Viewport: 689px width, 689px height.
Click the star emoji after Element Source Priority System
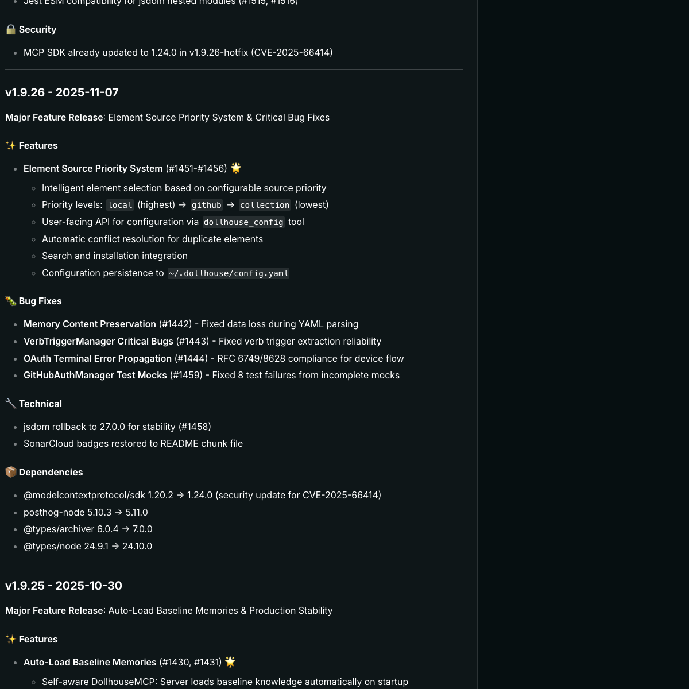coord(235,168)
